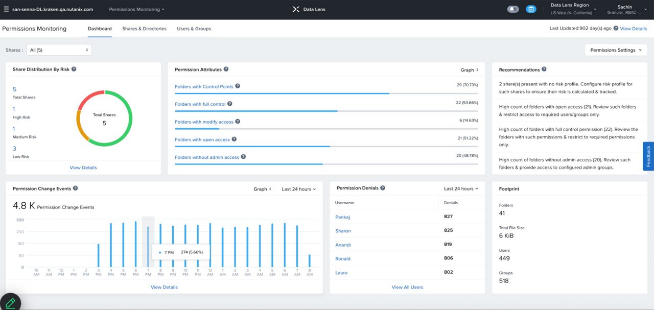Image resolution: width=654 pixels, height=310 pixels.
Task: Click help icon next to Permission Attributes
Action: click(x=226, y=69)
